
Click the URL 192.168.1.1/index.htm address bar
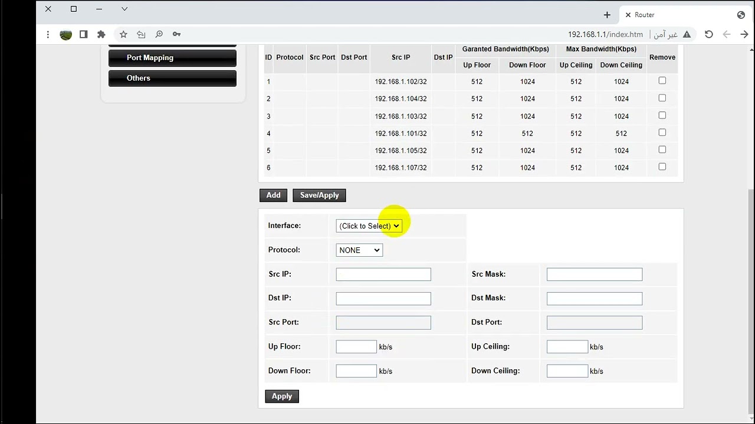(x=605, y=35)
